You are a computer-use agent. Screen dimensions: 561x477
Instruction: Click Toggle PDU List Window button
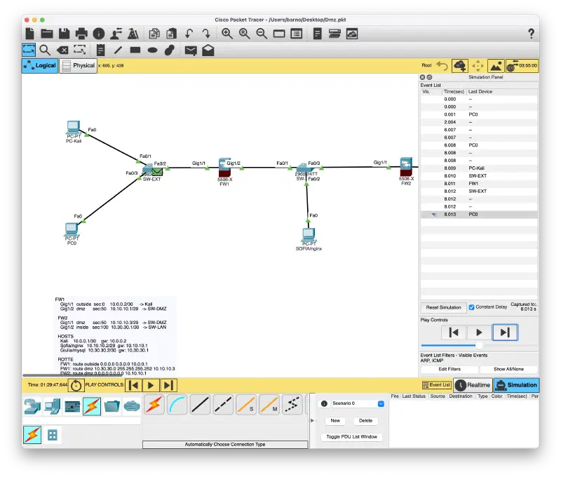pyautogui.click(x=352, y=437)
